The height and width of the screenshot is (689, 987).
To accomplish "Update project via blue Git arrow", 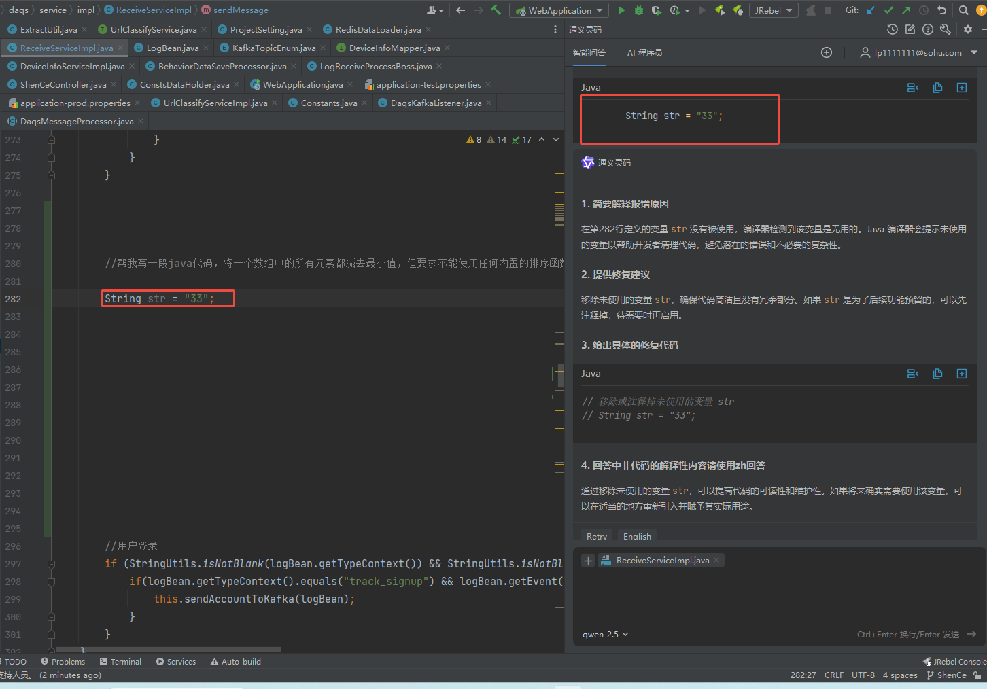I will click(871, 10).
